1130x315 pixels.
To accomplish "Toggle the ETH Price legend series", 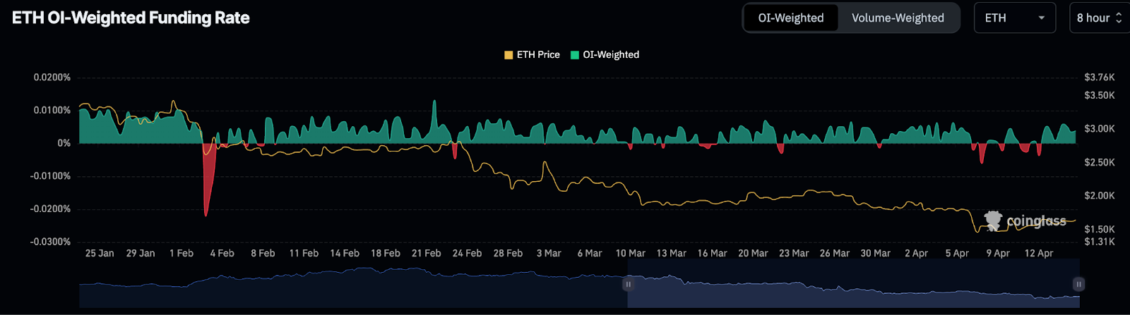I will (x=532, y=55).
